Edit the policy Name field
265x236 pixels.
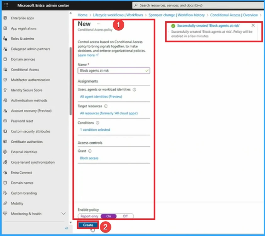(114, 70)
